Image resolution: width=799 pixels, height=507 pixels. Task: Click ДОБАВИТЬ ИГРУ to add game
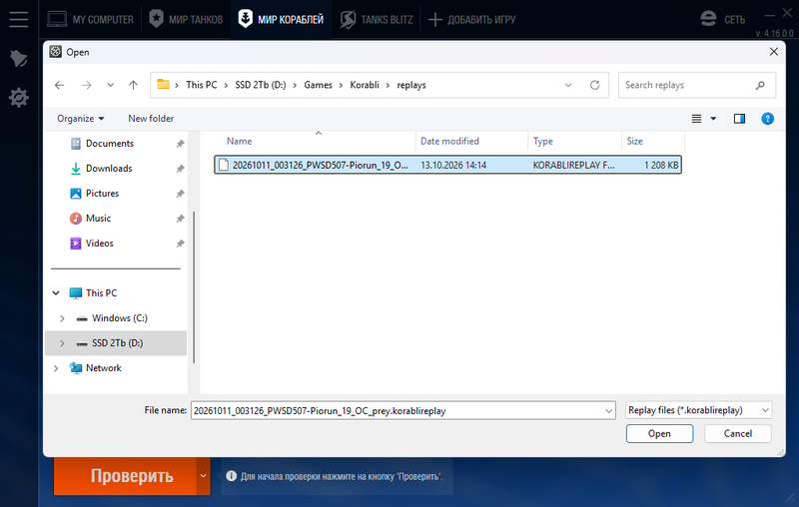pos(471,19)
